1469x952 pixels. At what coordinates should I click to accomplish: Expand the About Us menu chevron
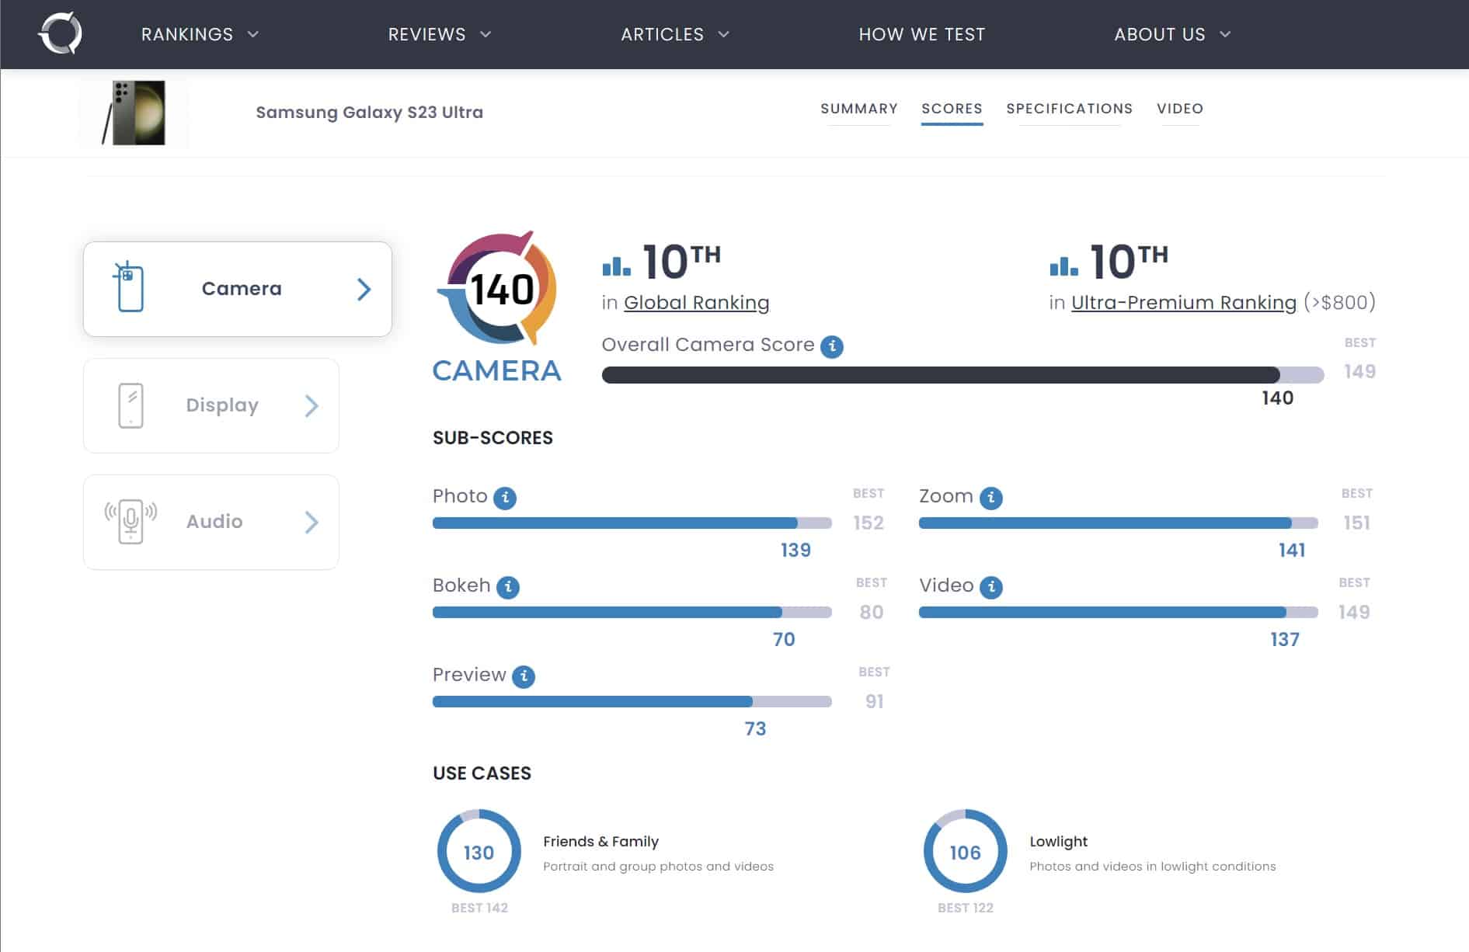click(x=1226, y=34)
